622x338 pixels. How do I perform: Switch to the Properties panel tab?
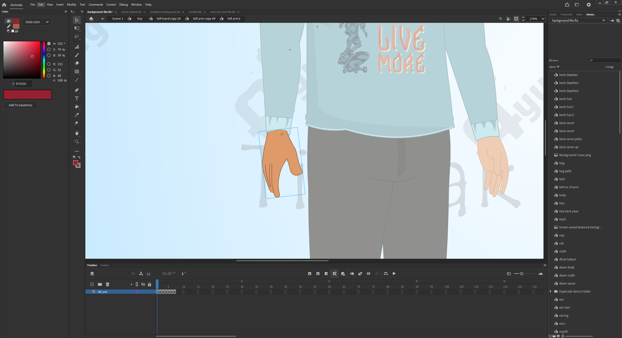click(x=566, y=14)
